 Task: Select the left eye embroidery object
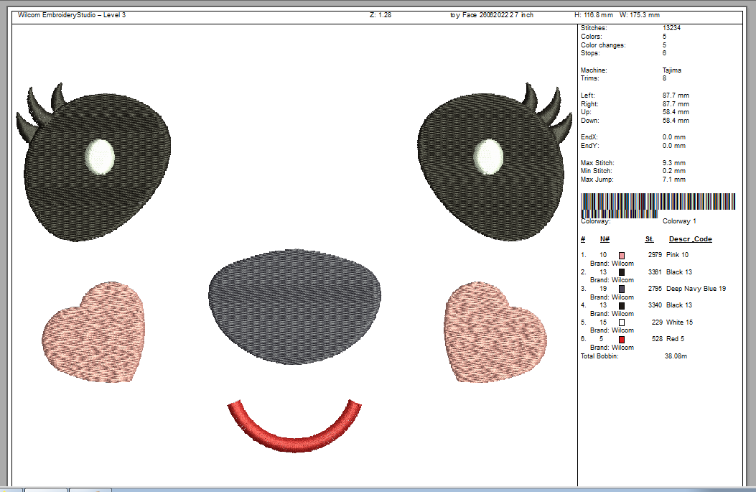click(98, 167)
